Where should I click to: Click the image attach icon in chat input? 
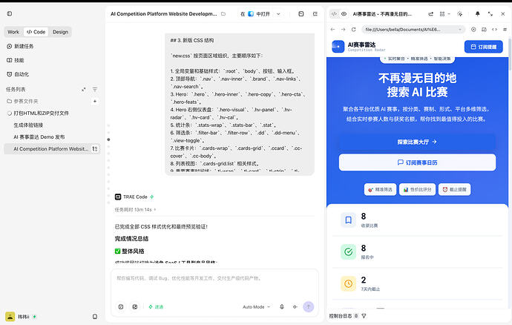pos(135,307)
